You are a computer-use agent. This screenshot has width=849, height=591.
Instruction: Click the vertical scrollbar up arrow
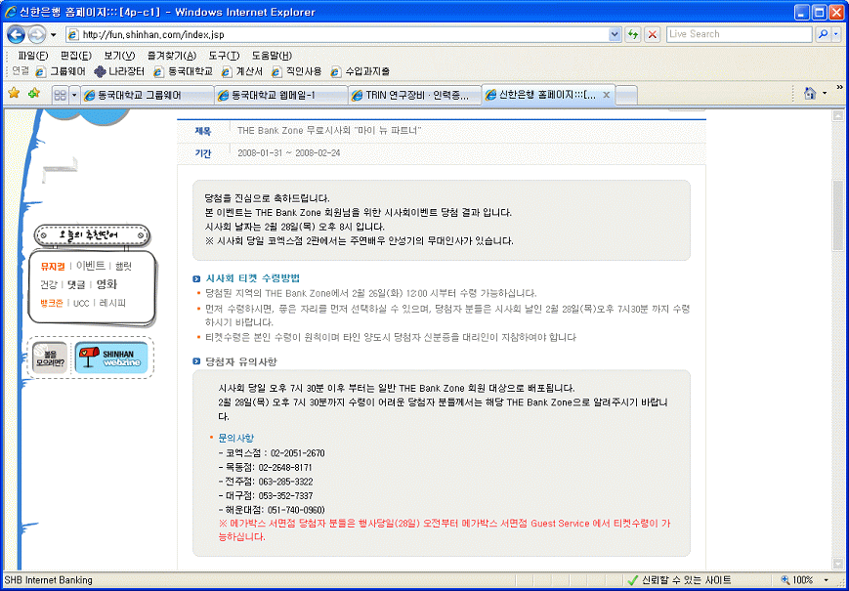837,116
